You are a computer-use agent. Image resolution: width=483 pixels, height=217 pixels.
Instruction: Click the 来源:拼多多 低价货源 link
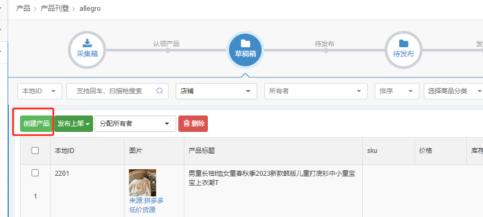click(146, 205)
